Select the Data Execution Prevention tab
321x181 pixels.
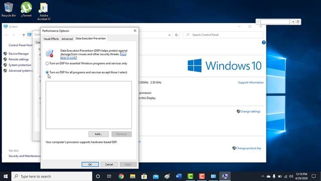pyautogui.click(x=91, y=38)
